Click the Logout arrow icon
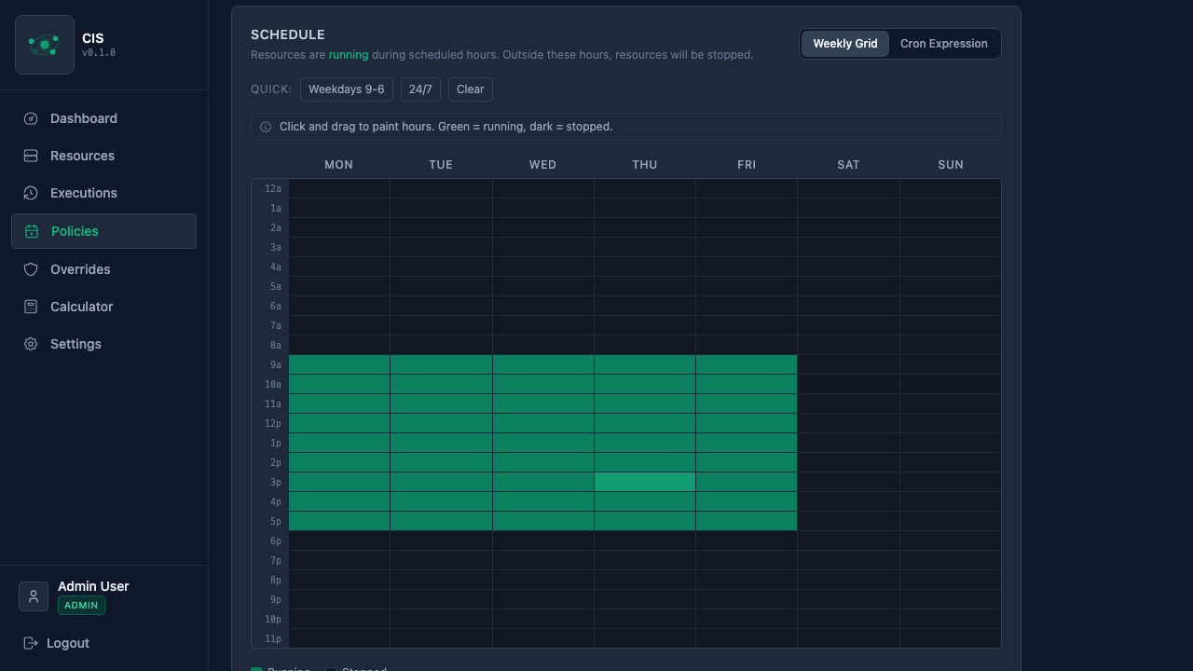Image resolution: width=1193 pixels, height=671 pixels. [x=31, y=643]
